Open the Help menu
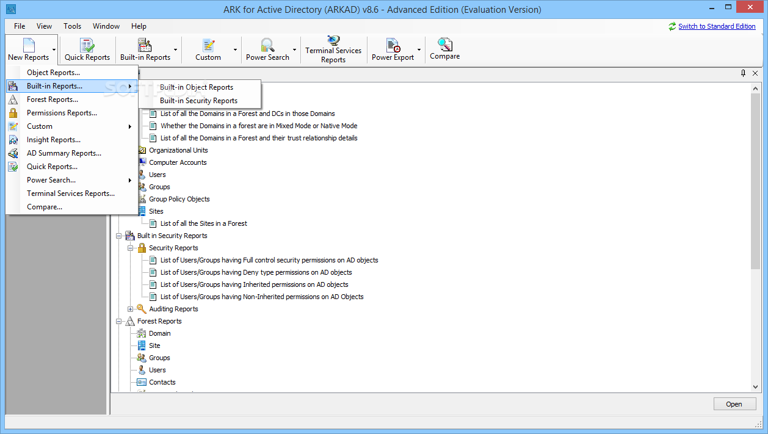The height and width of the screenshot is (434, 768). click(x=139, y=26)
